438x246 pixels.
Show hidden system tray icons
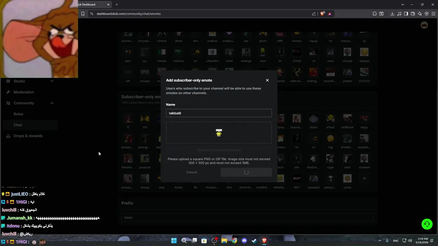pyautogui.click(x=380, y=241)
